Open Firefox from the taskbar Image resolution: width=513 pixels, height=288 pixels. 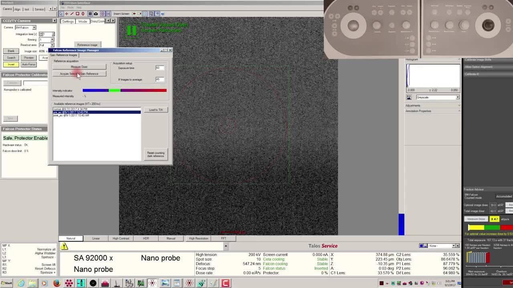coord(57,283)
